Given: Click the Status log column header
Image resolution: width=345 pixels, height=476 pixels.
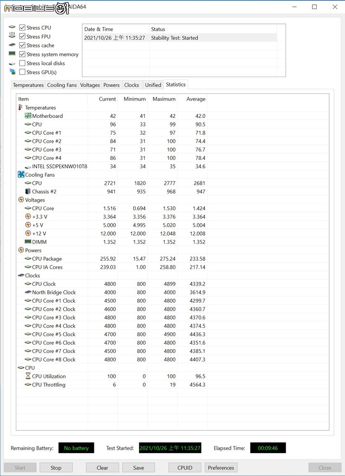Looking at the screenshot, I should (x=213, y=29).
